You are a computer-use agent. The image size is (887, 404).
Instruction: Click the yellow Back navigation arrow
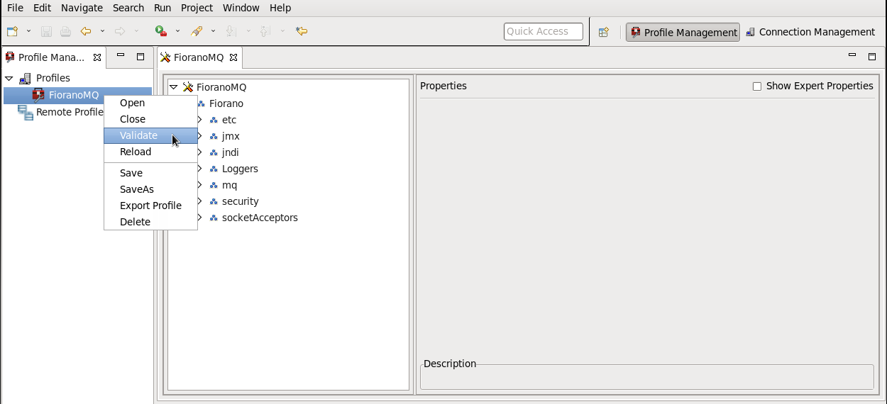(86, 31)
